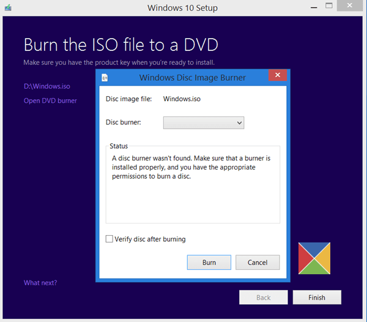
Task: Click the colorful four-triangle logo
Action: click(x=314, y=258)
